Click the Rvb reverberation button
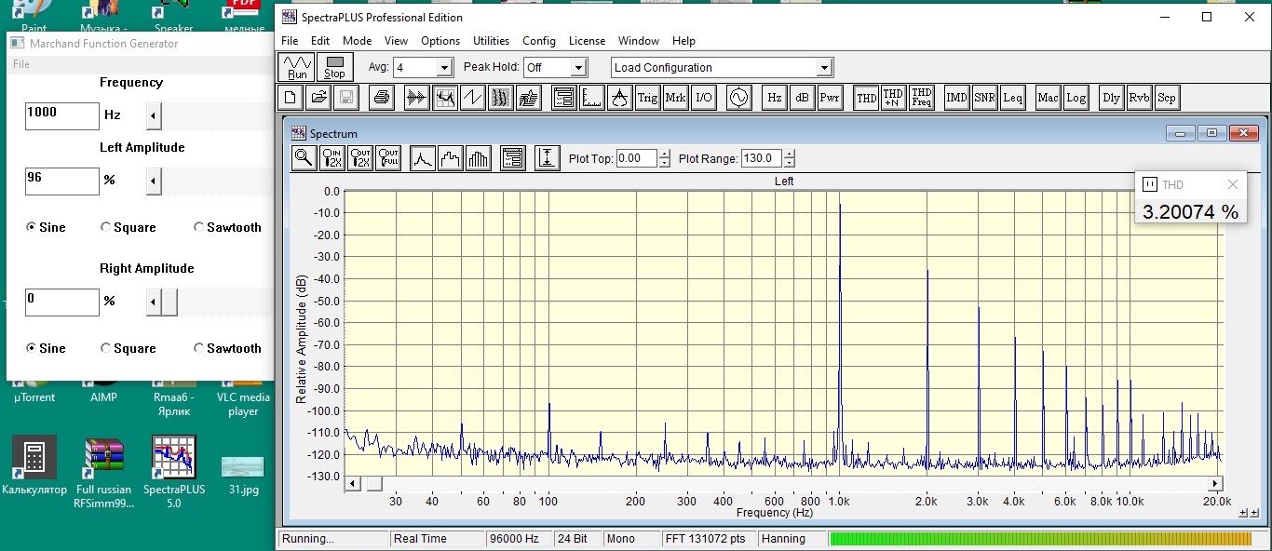Screen dimensions: 1272x551 pyautogui.click(x=1139, y=98)
